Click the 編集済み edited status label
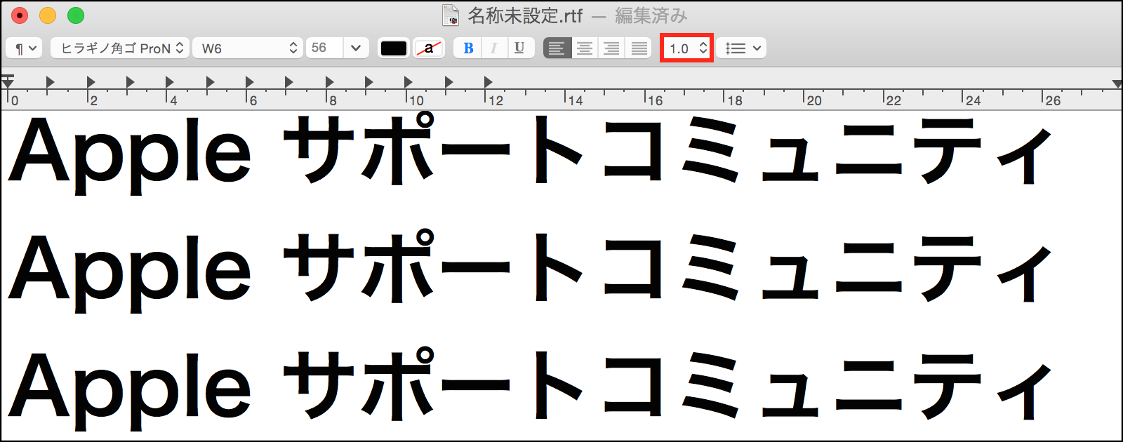The width and height of the screenshot is (1123, 442). pyautogui.click(x=651, y=15)
